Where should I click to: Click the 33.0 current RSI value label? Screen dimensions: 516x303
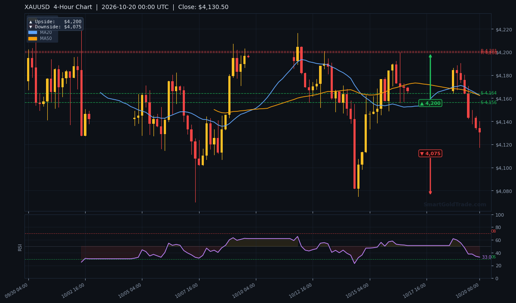pos(486,257)
